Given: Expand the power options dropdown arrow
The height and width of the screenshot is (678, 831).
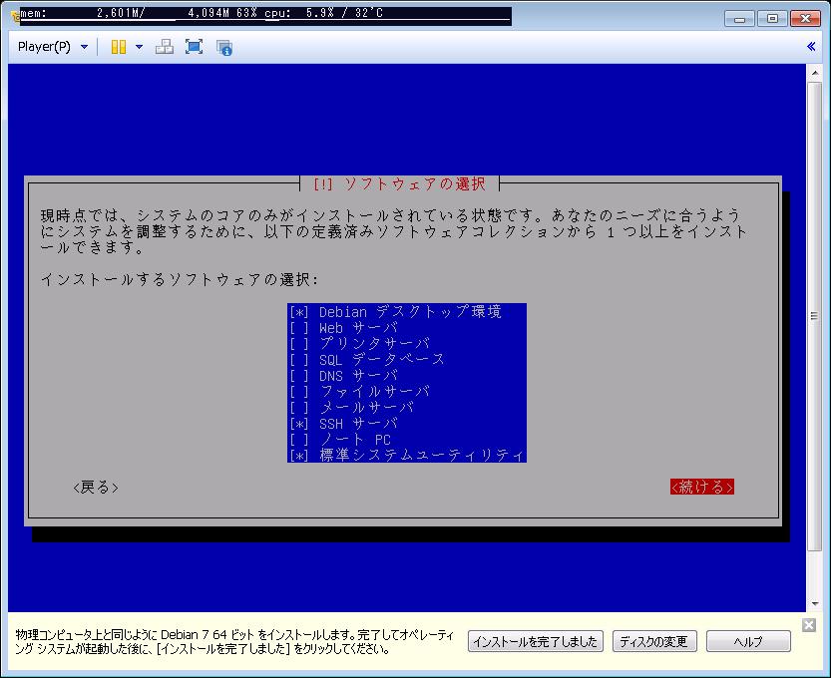Looking at the screenshot, I should click(139, 47).
